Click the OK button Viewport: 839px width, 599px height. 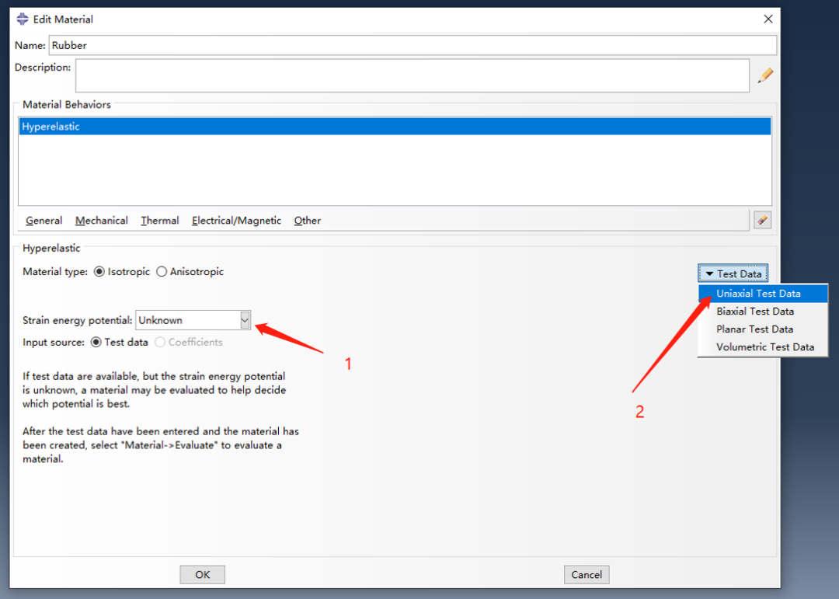pyautogui.click(x=202, y=574)
